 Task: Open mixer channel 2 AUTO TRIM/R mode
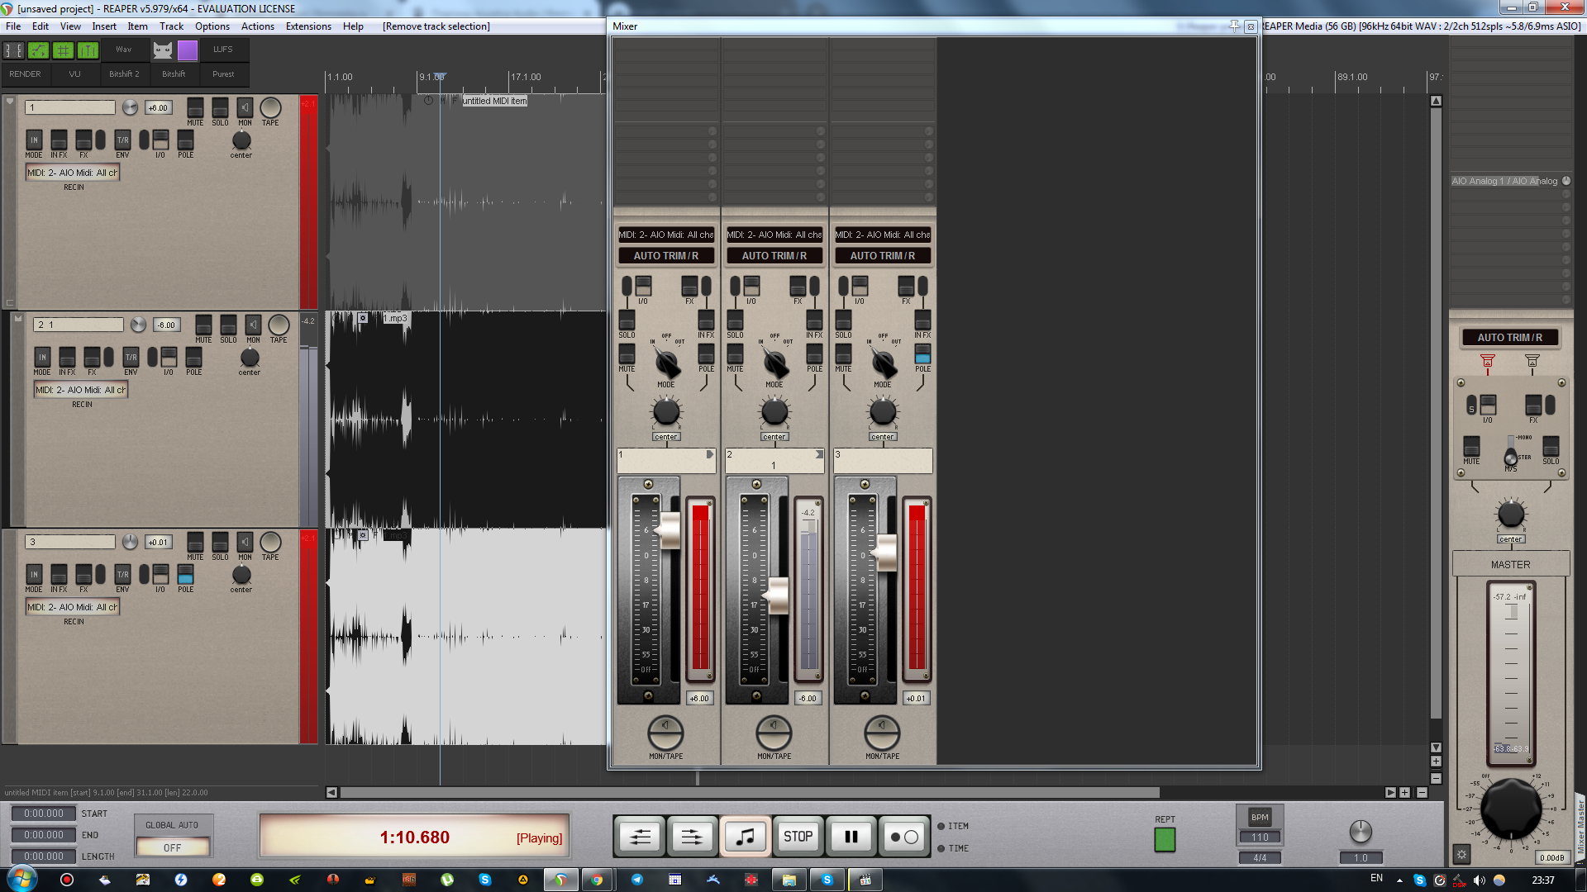[x=774, y=256]
